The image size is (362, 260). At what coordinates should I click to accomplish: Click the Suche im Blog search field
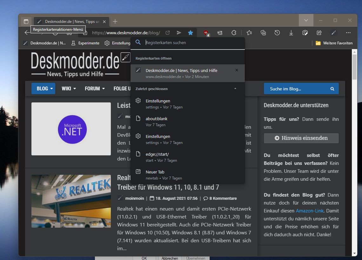(298, 89)
